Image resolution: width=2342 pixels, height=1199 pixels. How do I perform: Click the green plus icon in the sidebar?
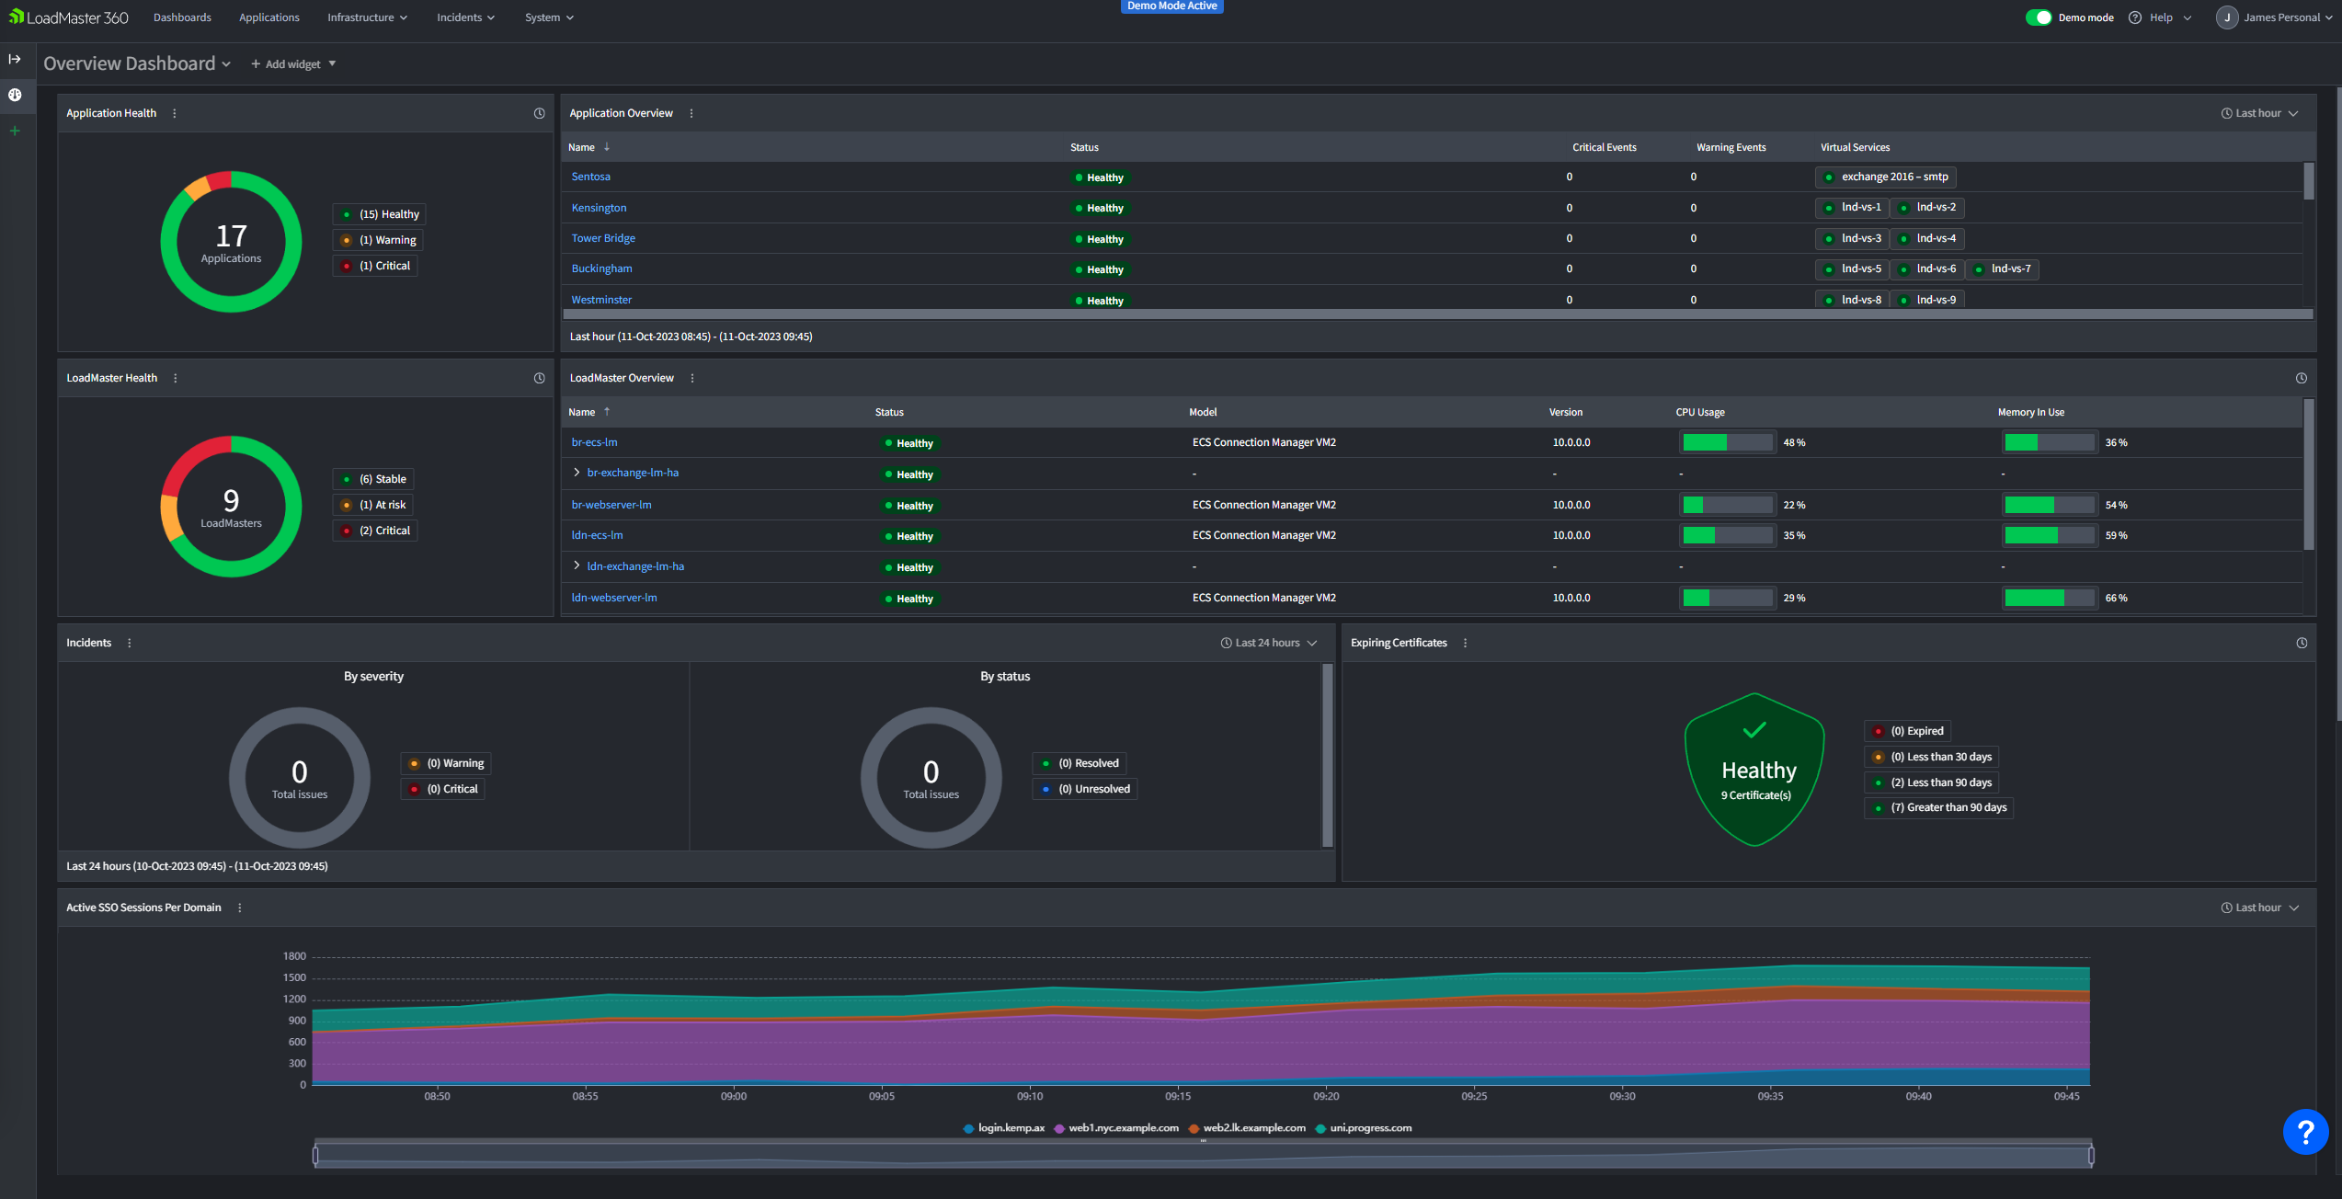[15, 131]
